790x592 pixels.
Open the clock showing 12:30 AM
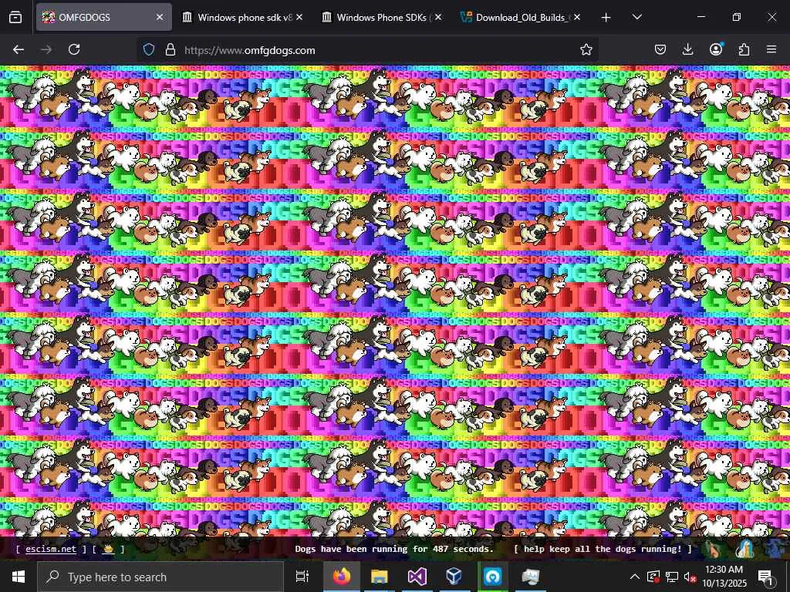click(x=724, y=577)
